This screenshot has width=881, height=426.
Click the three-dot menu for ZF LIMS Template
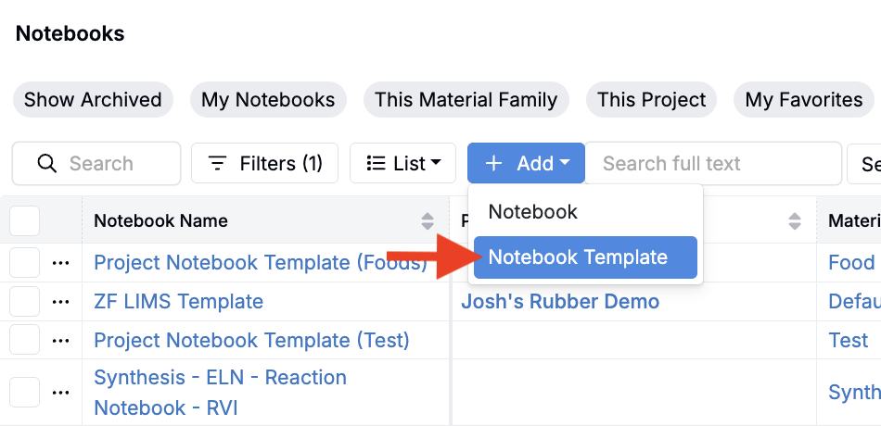pyautogui.click(x=61, y=302)
